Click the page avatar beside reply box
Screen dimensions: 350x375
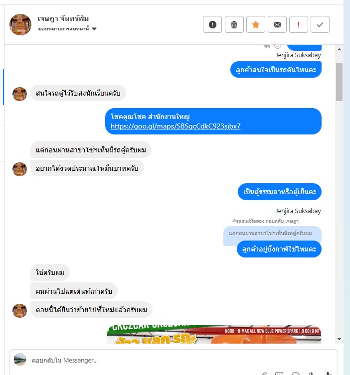[20, 359]
